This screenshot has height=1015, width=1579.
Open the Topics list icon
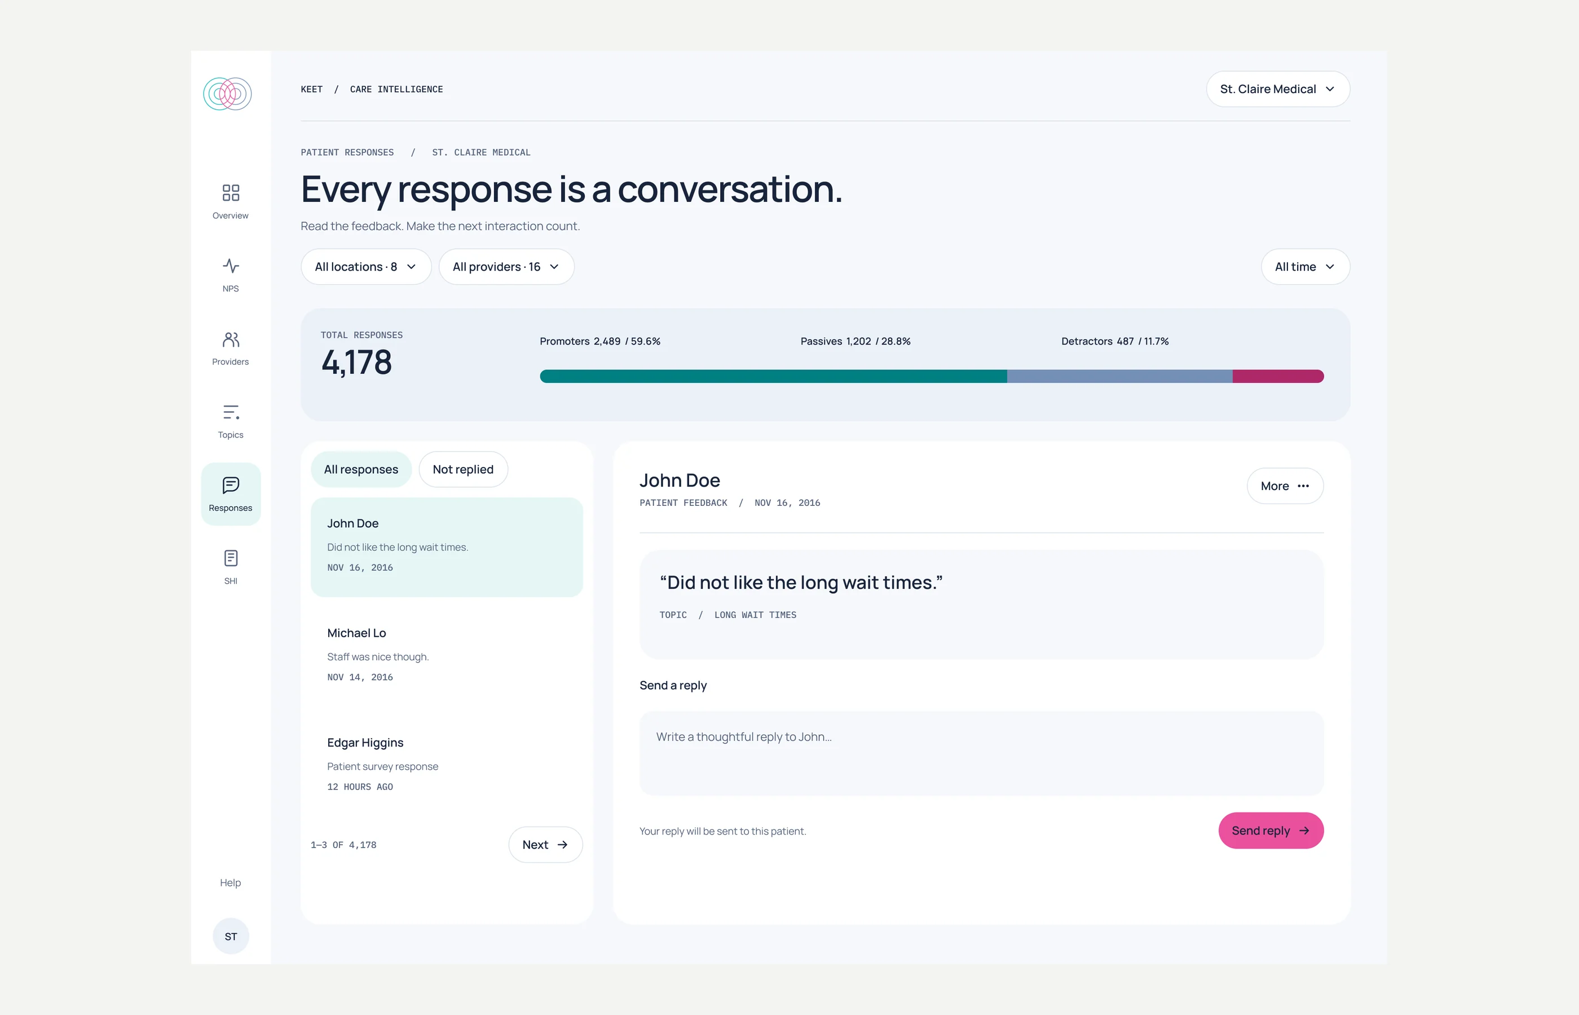coord(231,413)
